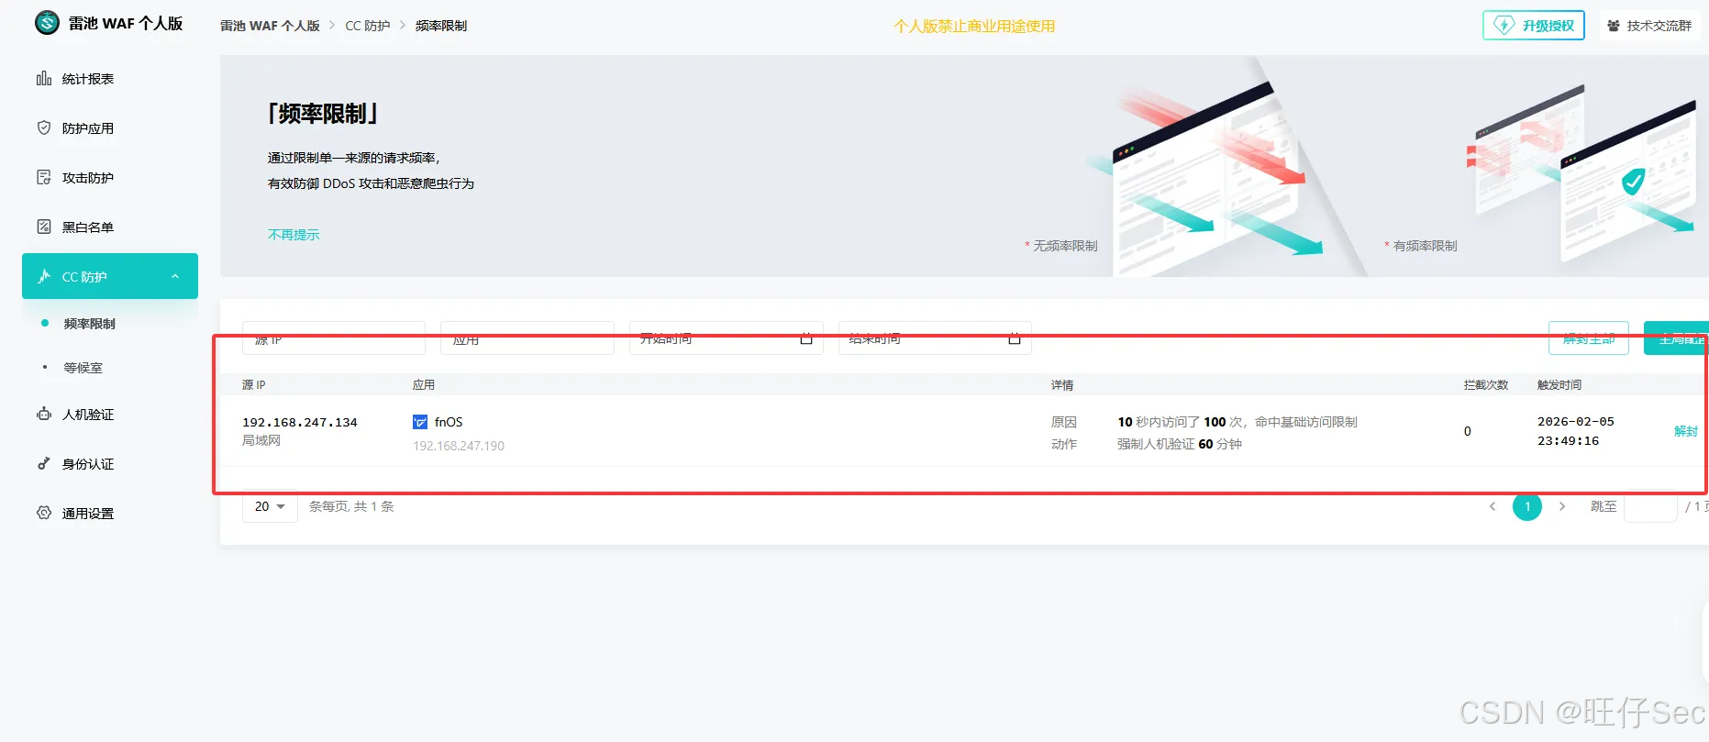This screenshot has width=1709, height=742.
Task: Click the 技术交流群 button
Action: point(1650,26)
